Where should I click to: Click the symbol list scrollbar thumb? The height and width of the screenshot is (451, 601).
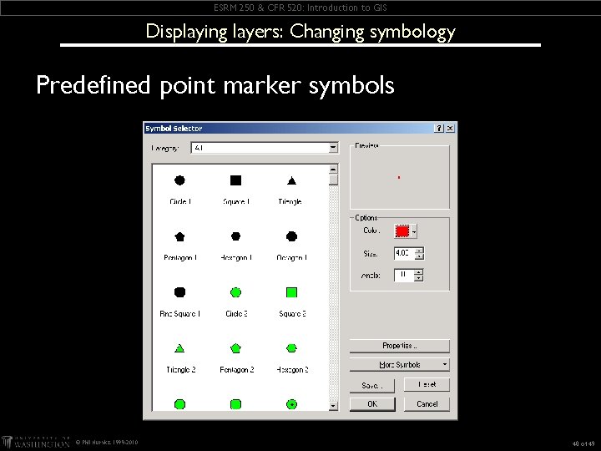tap(333, 180)
